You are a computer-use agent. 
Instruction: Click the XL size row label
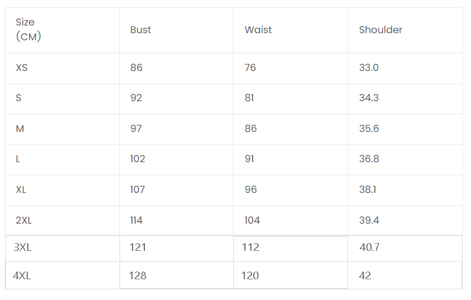click(x=21, y=190)
